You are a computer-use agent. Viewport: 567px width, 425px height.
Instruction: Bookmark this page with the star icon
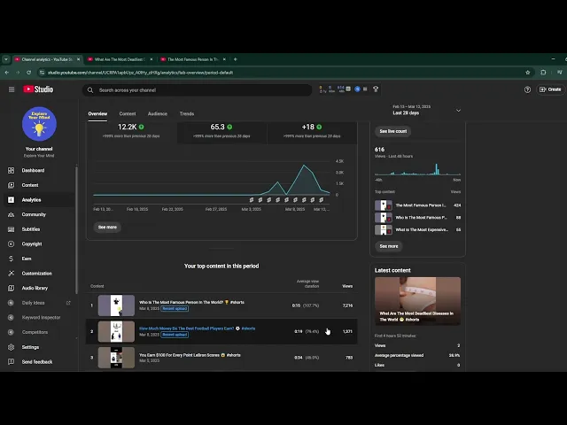[528, 73]
